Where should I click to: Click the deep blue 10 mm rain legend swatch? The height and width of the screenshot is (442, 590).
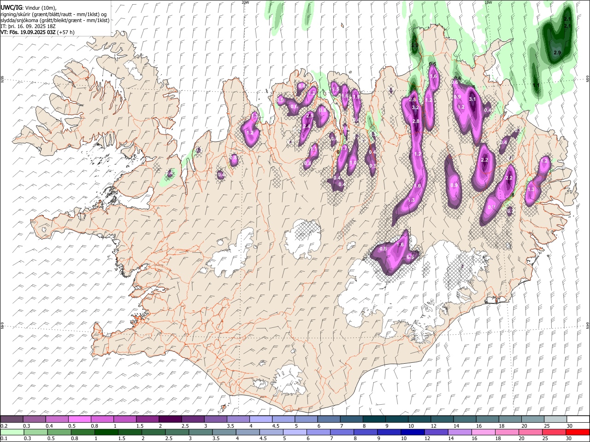pos(413,432)
